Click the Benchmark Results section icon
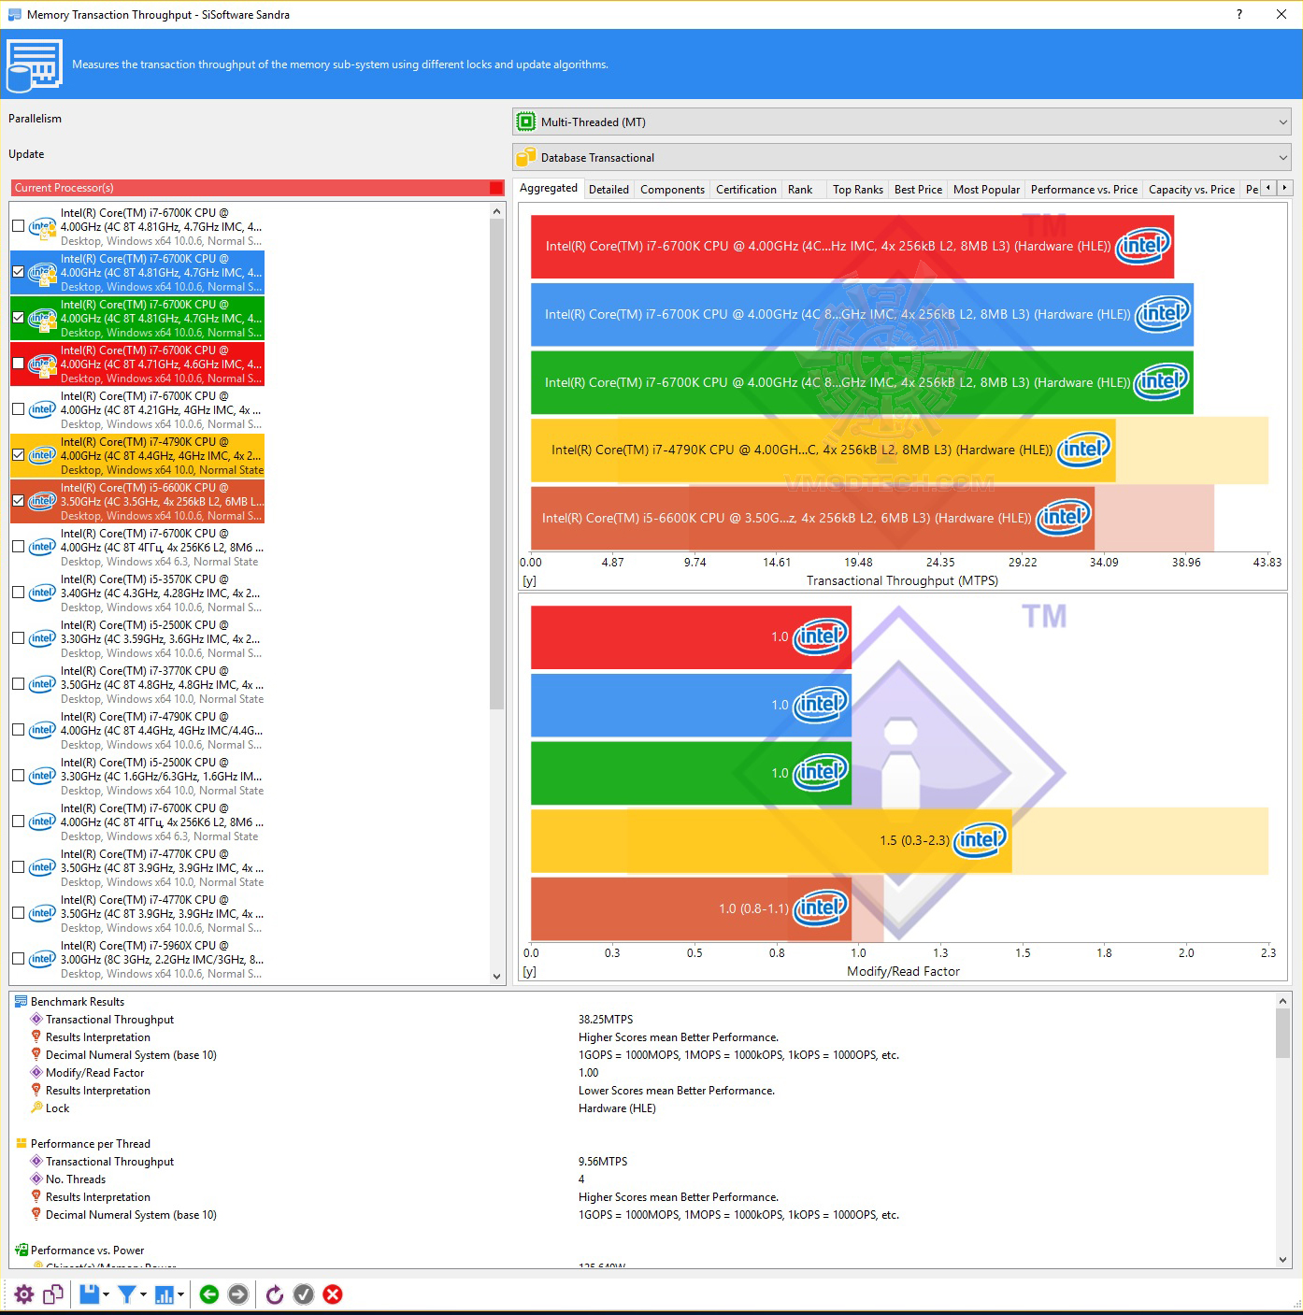The height and width of the screenshot is (1315, 1303). click(x=21, y=1001)
